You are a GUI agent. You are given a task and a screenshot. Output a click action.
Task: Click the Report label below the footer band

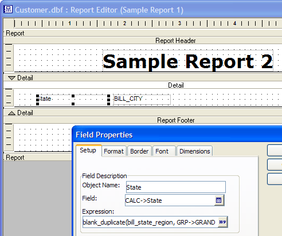pos(15,158)
